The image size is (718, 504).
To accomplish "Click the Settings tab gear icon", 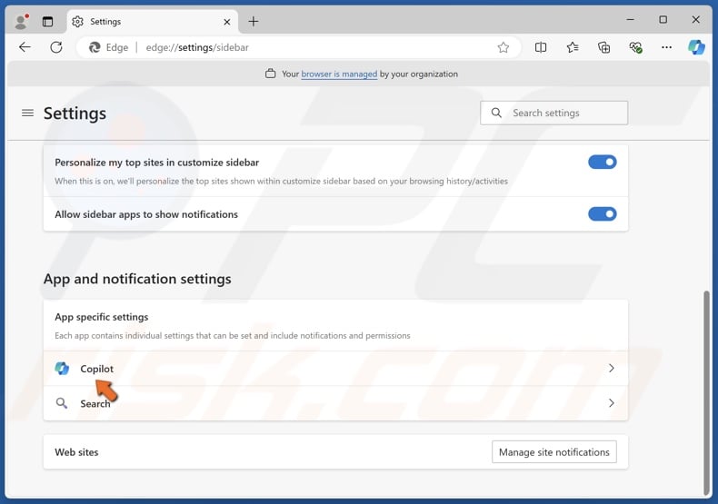I will point(78,22).
